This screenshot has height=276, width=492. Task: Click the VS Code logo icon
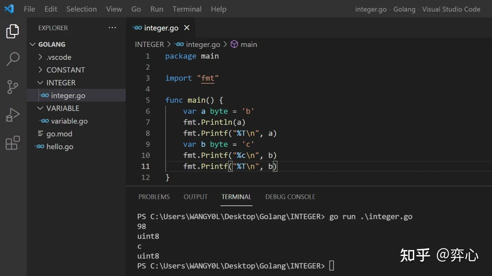tap(9, 9)
